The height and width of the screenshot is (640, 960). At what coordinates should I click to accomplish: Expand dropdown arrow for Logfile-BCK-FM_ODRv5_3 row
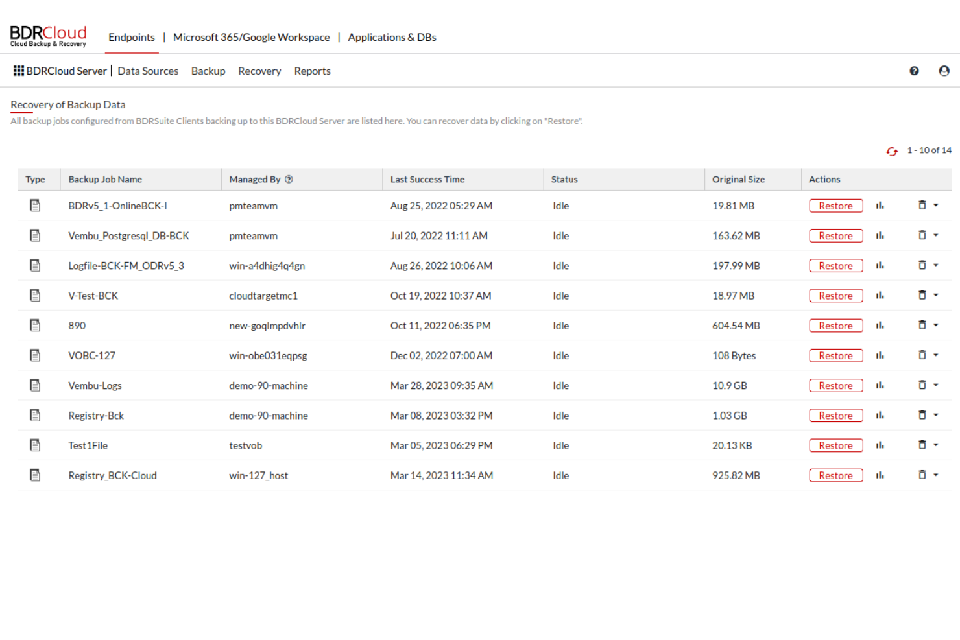coord(936,265)
